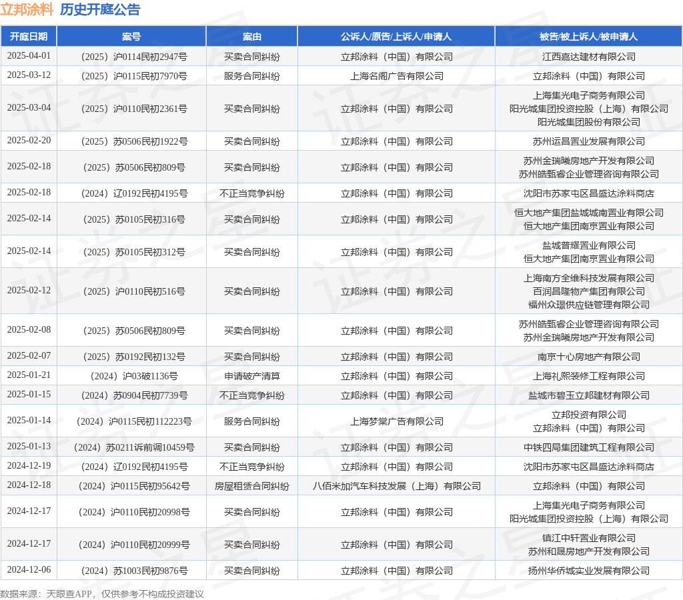Click the 案号 column header
Image resolution: width=683 pixels, height=600 pixels.
coord(131,37)
